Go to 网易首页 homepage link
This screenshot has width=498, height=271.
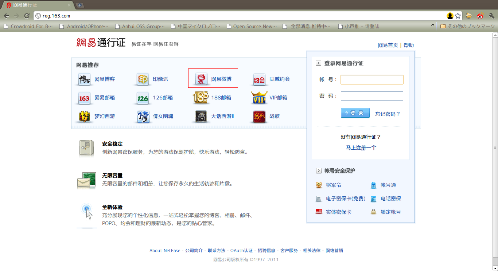pos(388,45)
